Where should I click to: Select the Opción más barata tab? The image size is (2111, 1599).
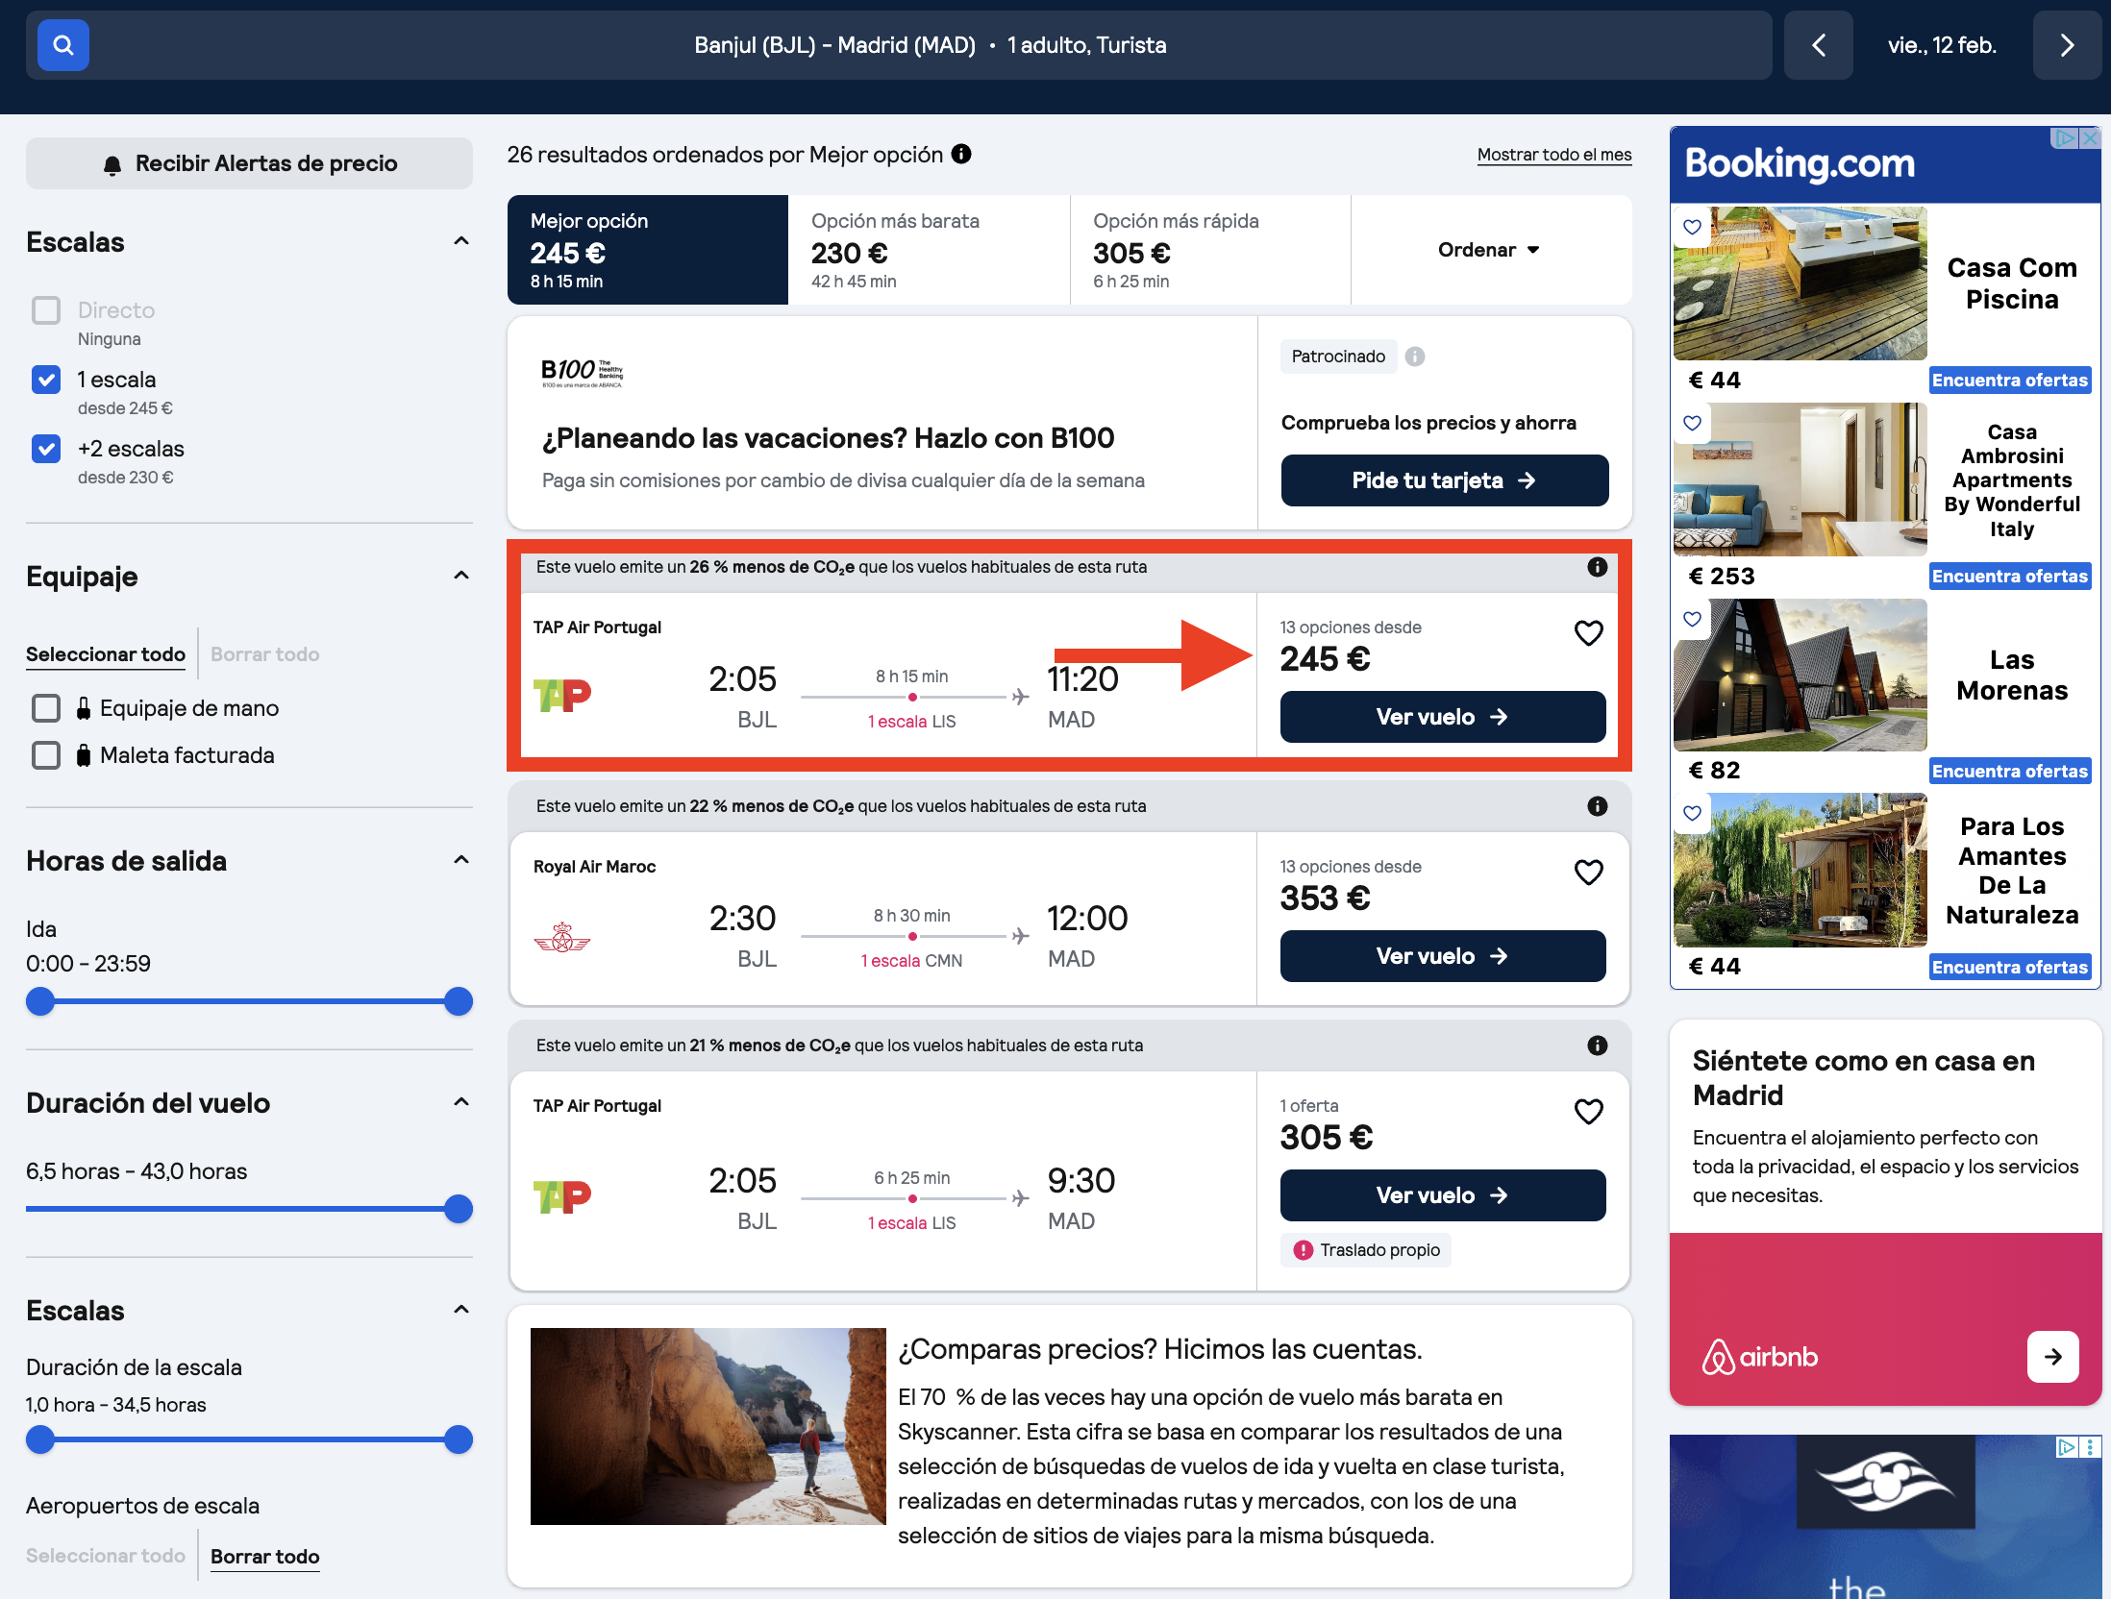929,250
